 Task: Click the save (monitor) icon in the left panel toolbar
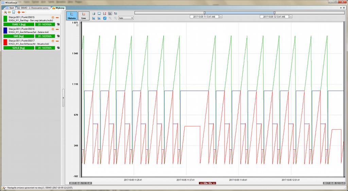[14, 12]
